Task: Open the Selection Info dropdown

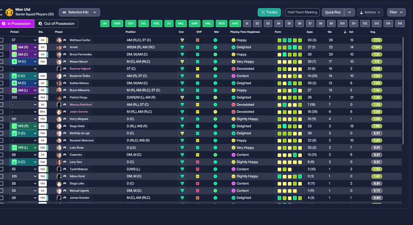Action: [x=79, y=12]
